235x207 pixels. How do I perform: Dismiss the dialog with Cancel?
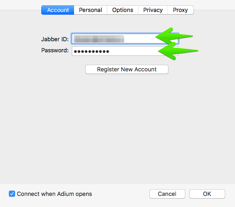(x=167, y=194)
